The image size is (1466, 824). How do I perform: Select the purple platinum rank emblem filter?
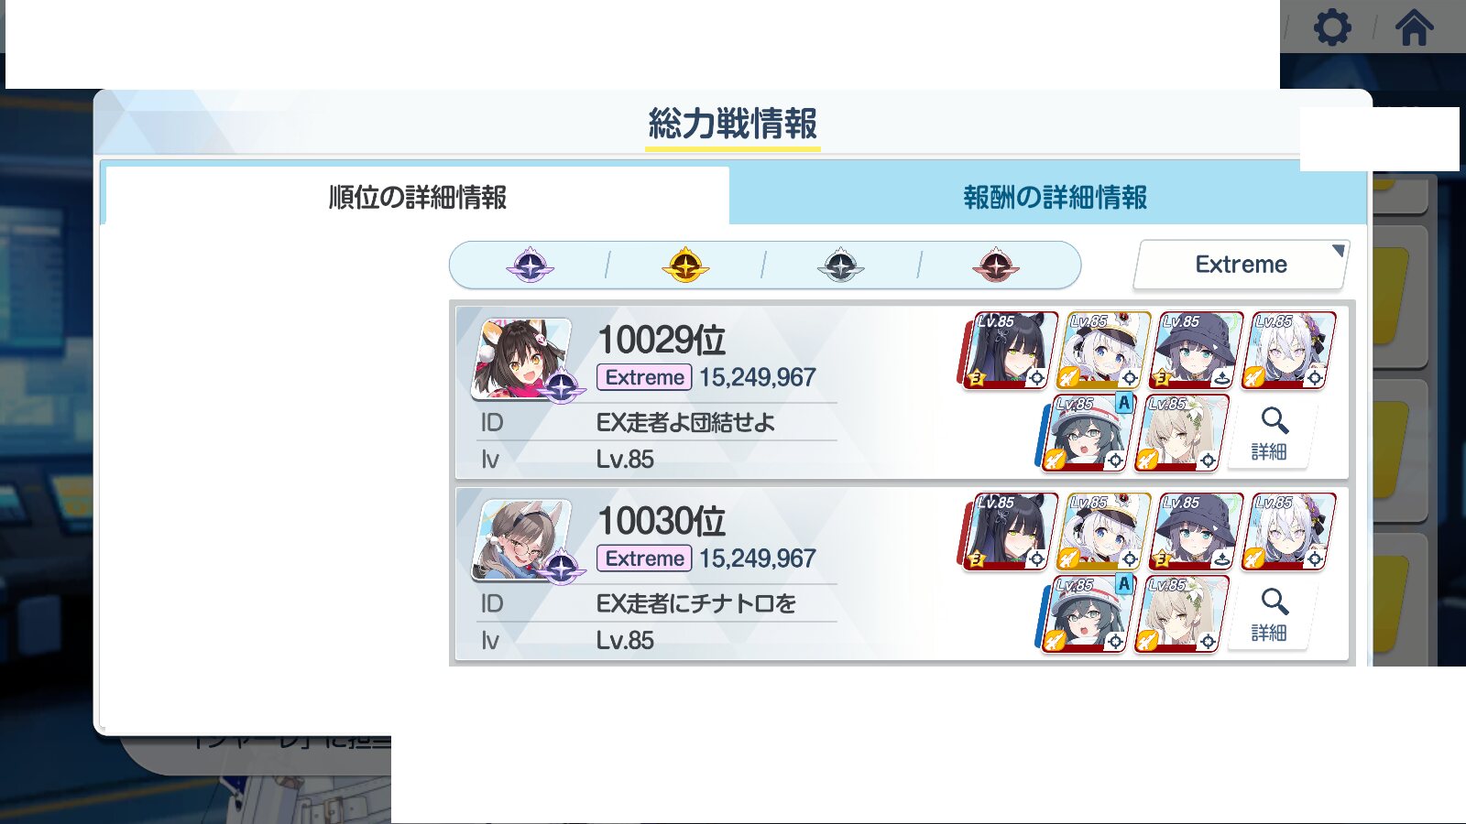(x=530, y=266)
